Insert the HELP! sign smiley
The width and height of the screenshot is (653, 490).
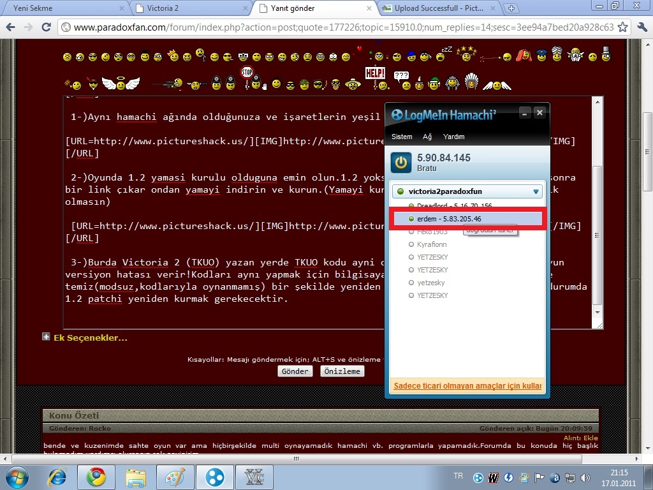click(x=378, y=78)
